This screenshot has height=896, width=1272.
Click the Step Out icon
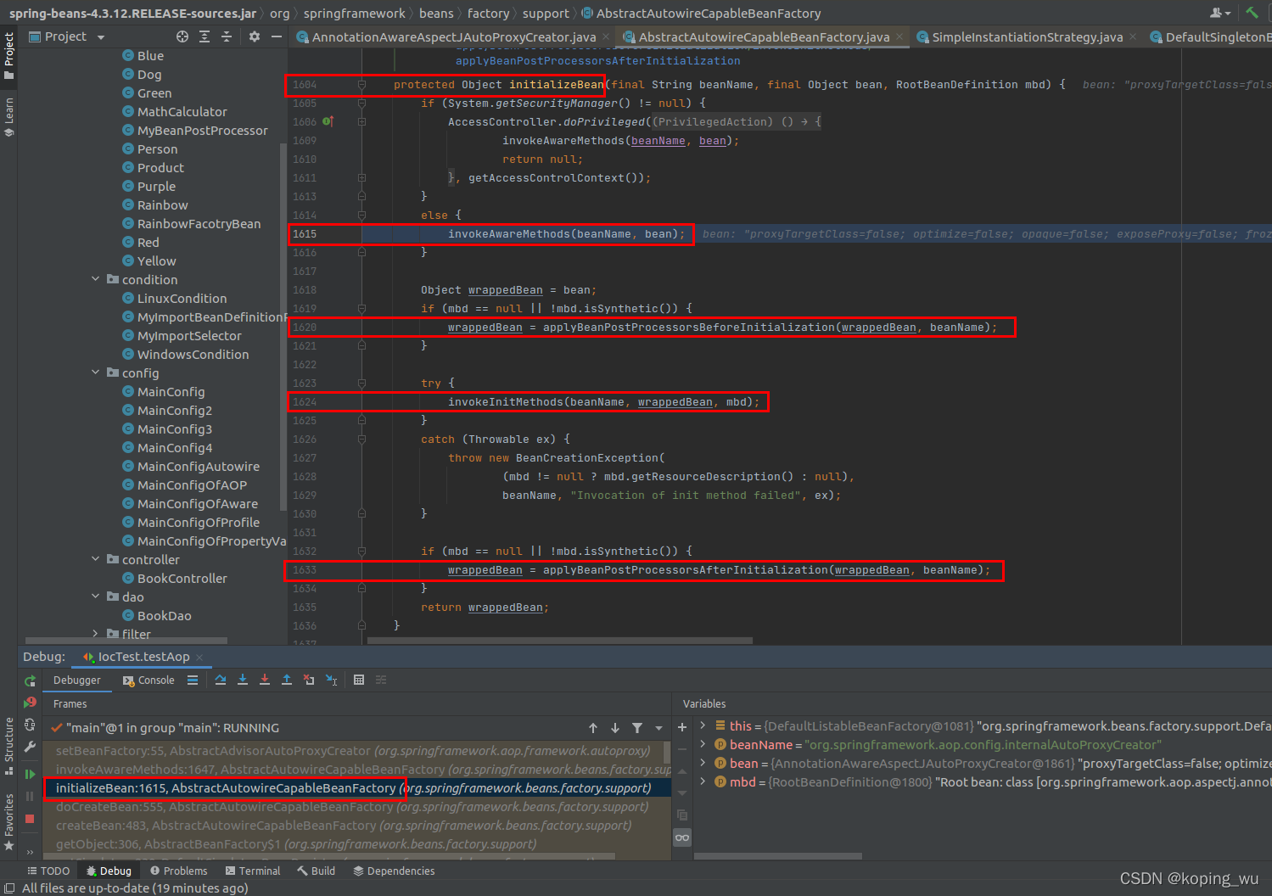287,680
